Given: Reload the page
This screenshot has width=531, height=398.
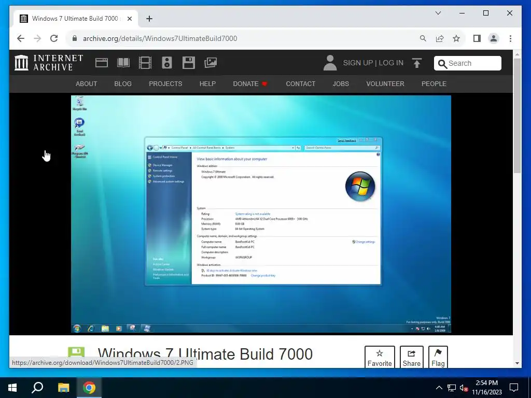Looking at the screenshot, I should point(54,38).
